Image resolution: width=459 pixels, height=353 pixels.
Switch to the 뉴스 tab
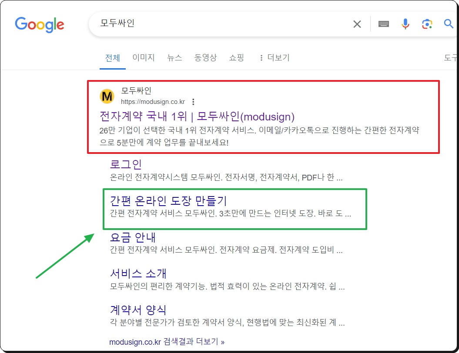tap(174, 57)
